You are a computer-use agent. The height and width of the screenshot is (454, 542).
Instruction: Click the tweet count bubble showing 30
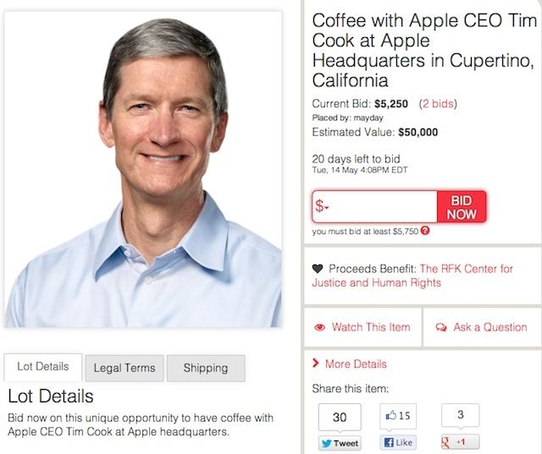coord(340,417)
